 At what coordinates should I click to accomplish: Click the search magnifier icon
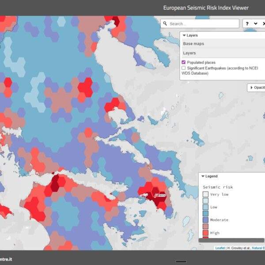pyautogui.click(x=165, y=24)
